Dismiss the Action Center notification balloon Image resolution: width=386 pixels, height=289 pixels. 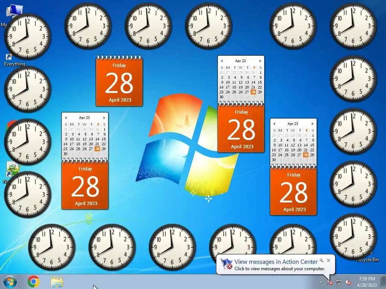(328, 260)
